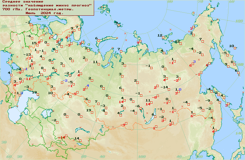Click the blue station value "0"
Screen dimensions: 245x160
[180, 90]
